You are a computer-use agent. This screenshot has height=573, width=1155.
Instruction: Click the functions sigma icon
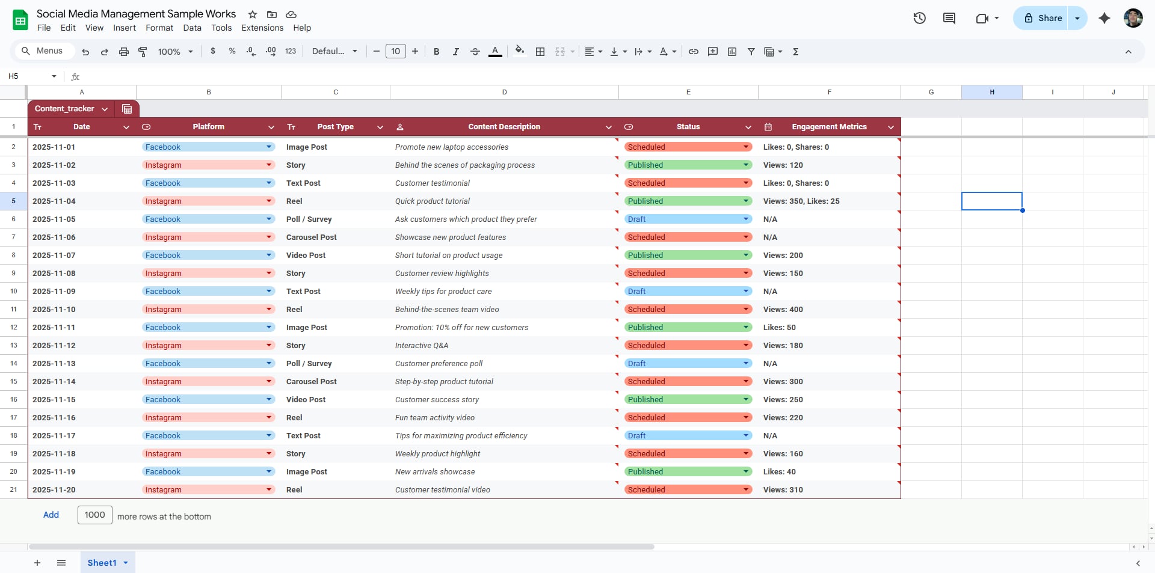pos(795,52)
